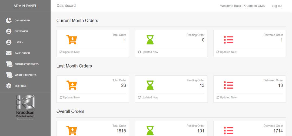Go to the Master Reports menu item
Viewport: 292px width, 136px height.
25,75
